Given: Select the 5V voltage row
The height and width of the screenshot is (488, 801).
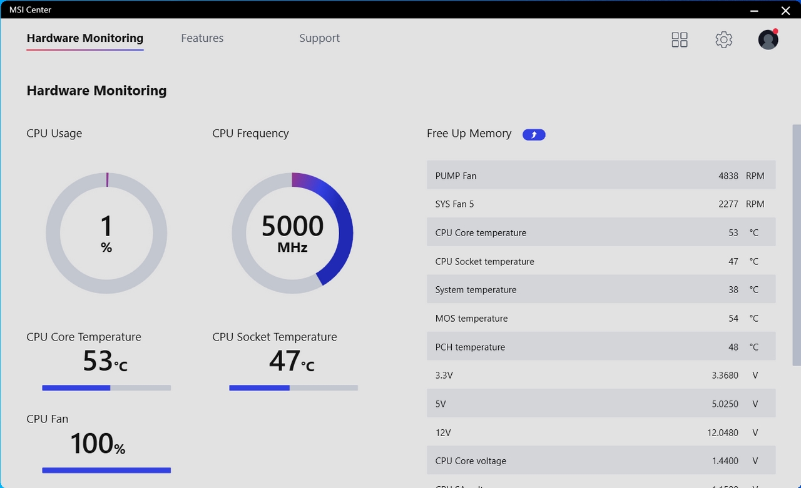Looking at the screenshot, I should [601, 404].
